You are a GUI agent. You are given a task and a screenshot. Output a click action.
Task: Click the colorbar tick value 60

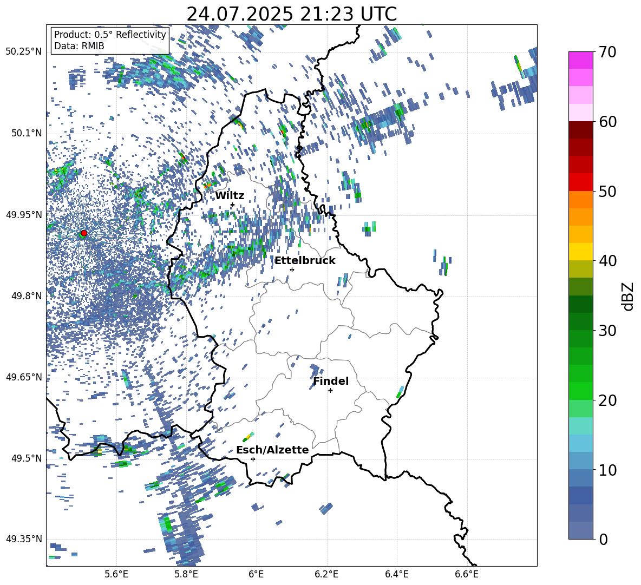point(607,122)
